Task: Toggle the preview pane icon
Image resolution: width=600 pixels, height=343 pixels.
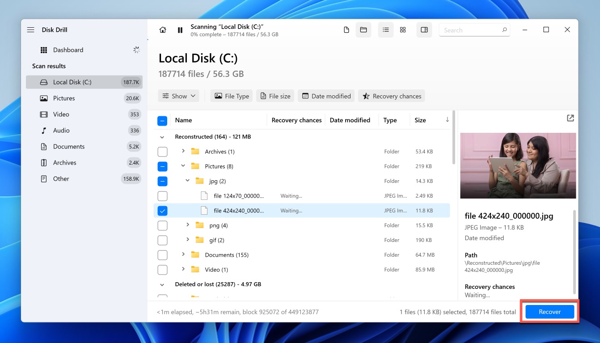Action: pyautogui.click(x=424, y=30)
